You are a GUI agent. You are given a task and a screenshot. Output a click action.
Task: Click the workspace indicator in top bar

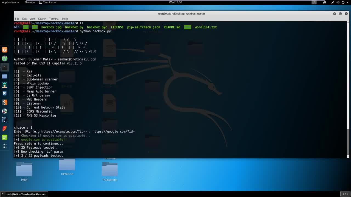314,2
